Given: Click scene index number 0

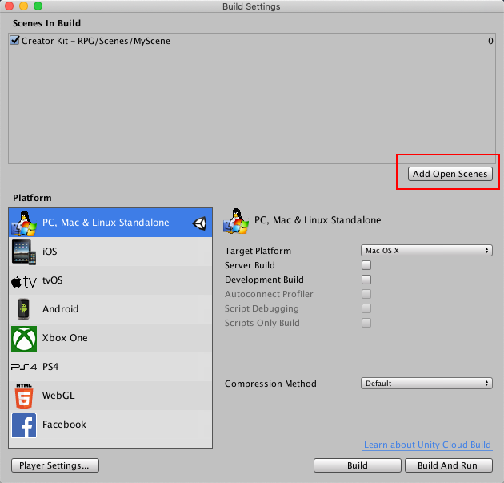Looking at the screenshot, I should 490,41.
